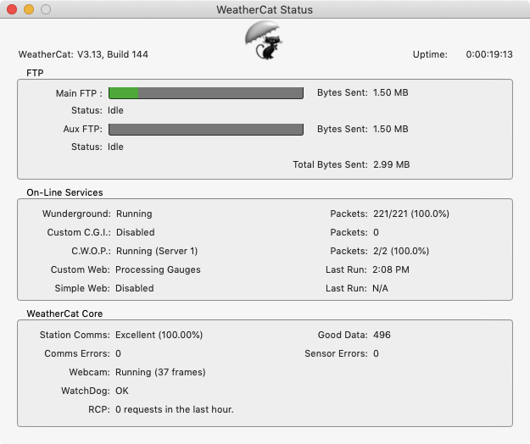Select the WeatherCat Status title text
The height and width of the screenshot is (444, 530).
pos(265,10)
